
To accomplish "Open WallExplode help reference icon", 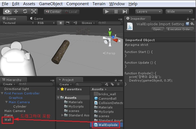I will [x=187, y=24].
